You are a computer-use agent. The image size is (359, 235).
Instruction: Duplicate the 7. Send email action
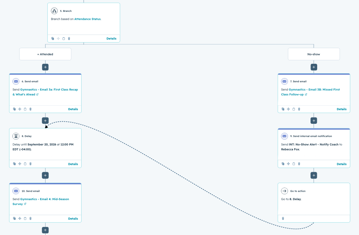point(283,109)
